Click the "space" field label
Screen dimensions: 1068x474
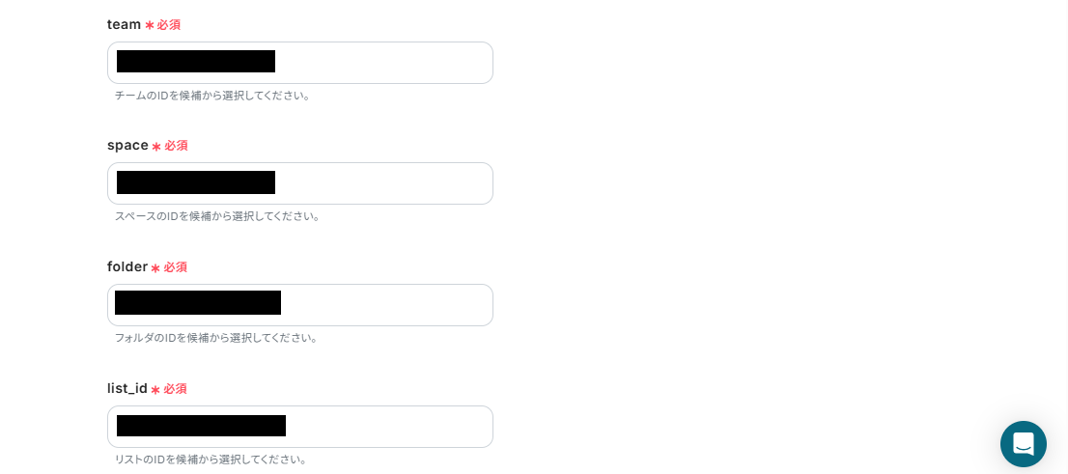(x=127, y=145)
